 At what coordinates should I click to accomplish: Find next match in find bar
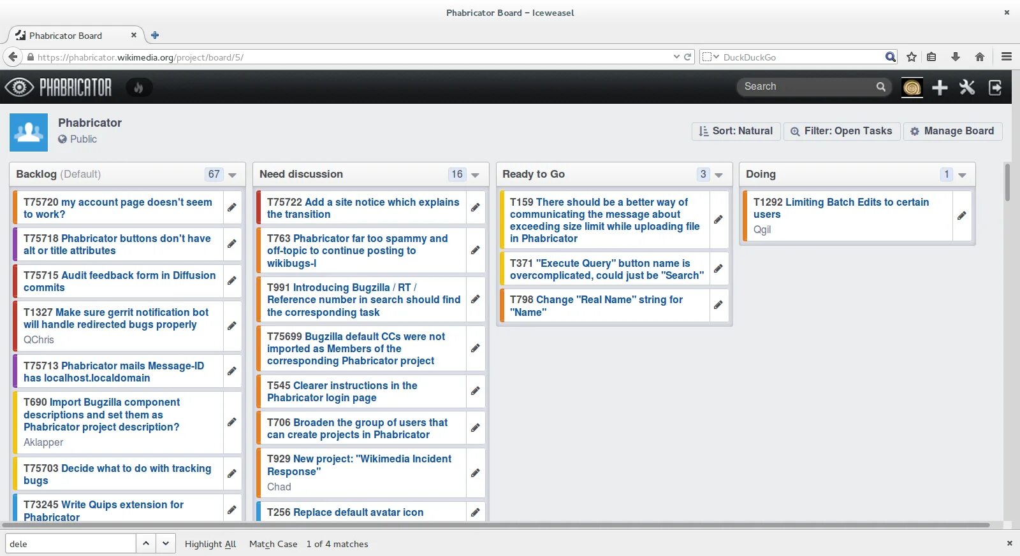(x=166, y=543)
